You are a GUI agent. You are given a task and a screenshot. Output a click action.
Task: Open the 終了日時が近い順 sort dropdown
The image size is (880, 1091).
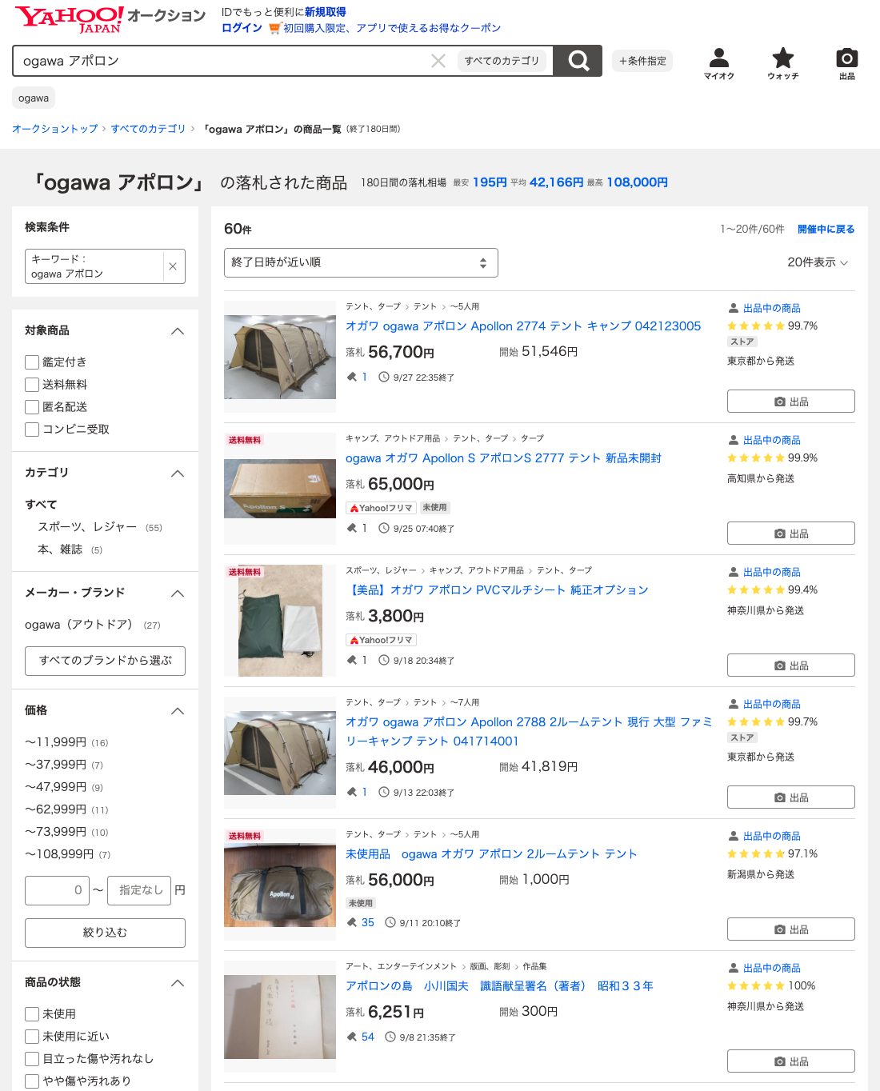pos(361,262)
